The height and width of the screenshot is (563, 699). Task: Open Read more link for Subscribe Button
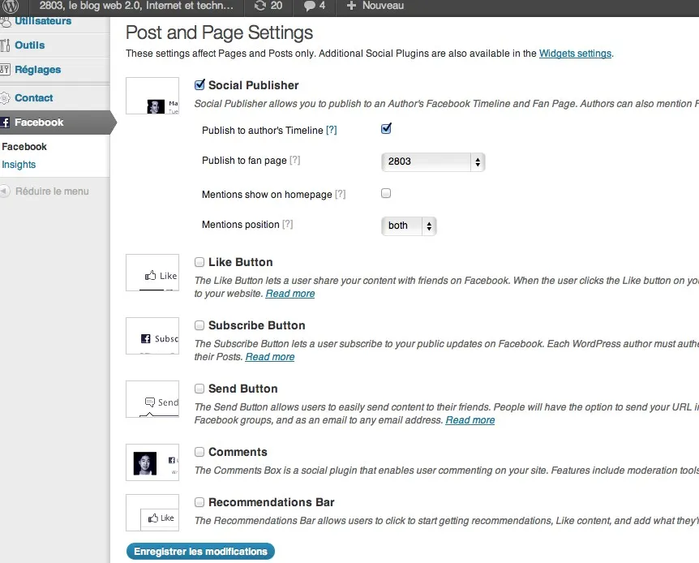(270, 357)
